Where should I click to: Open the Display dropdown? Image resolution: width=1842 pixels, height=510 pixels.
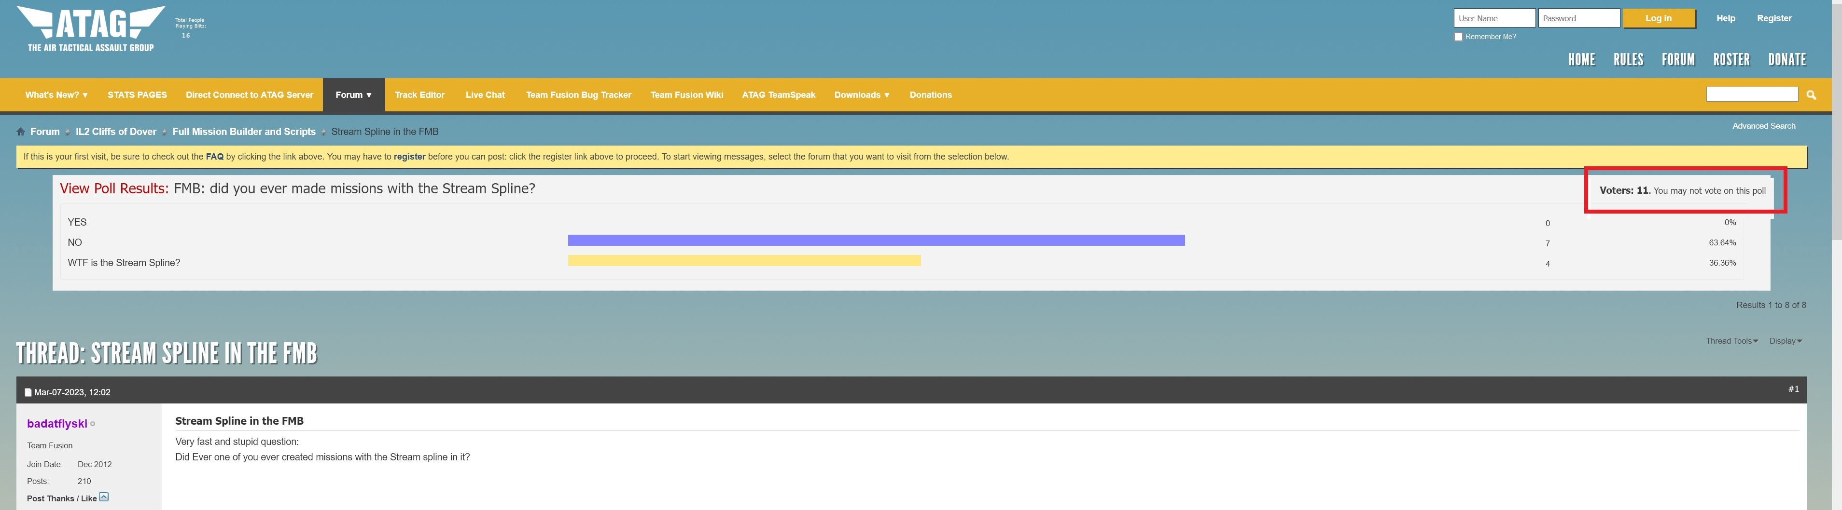point(1786,341)
